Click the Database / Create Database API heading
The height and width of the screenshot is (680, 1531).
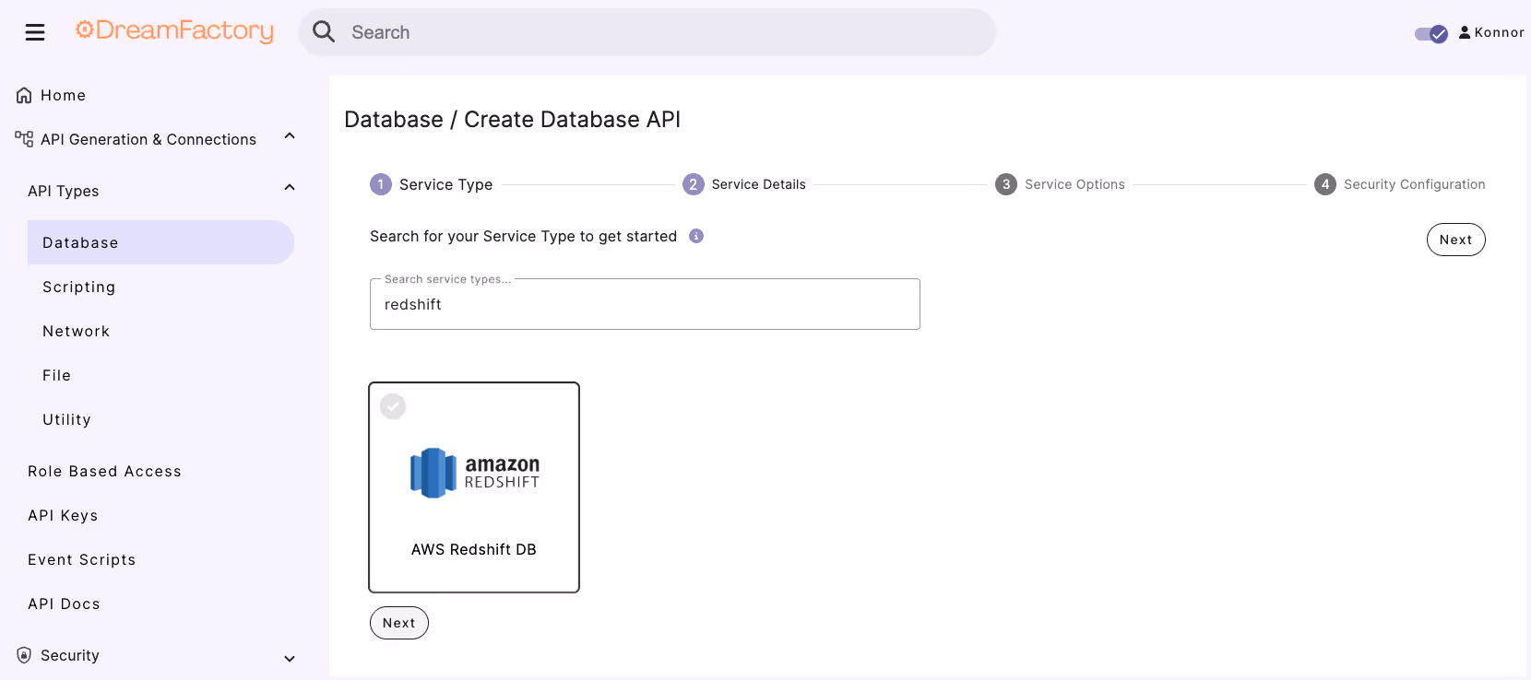click(513, 120)
